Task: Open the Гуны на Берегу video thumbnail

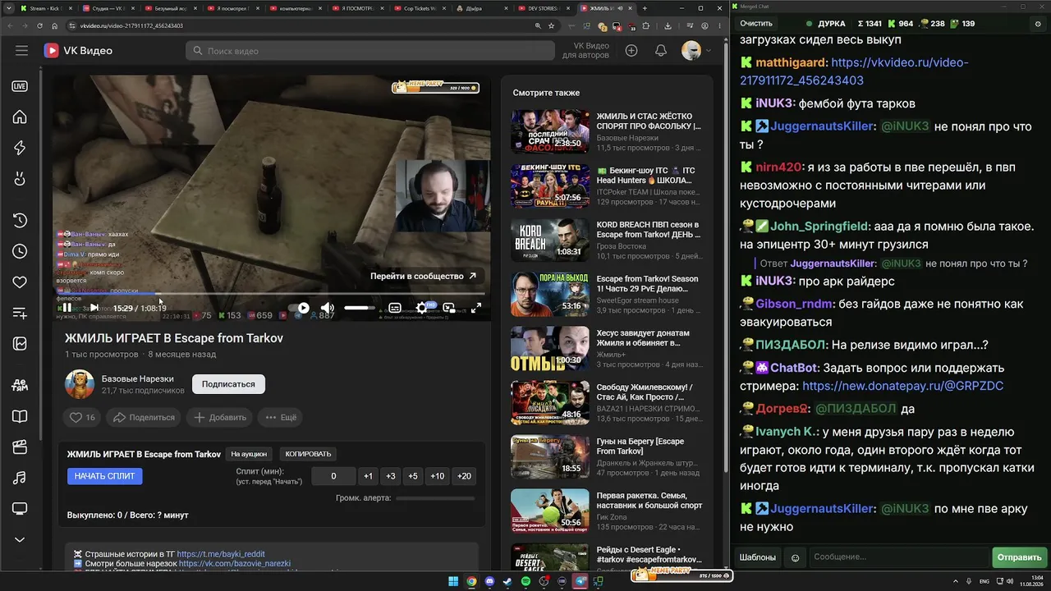Action: pyautogui.click(x=550, y=456)
